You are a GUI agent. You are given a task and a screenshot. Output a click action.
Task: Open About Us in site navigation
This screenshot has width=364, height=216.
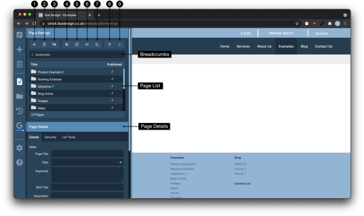(x=264, y=46)
